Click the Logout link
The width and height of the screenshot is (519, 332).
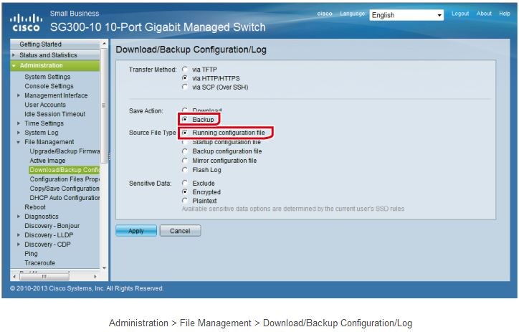[460, 14]
